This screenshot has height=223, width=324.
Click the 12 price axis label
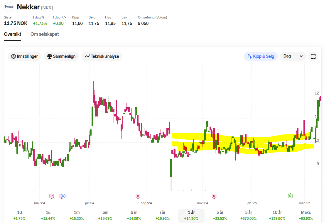tap(317, 93)
